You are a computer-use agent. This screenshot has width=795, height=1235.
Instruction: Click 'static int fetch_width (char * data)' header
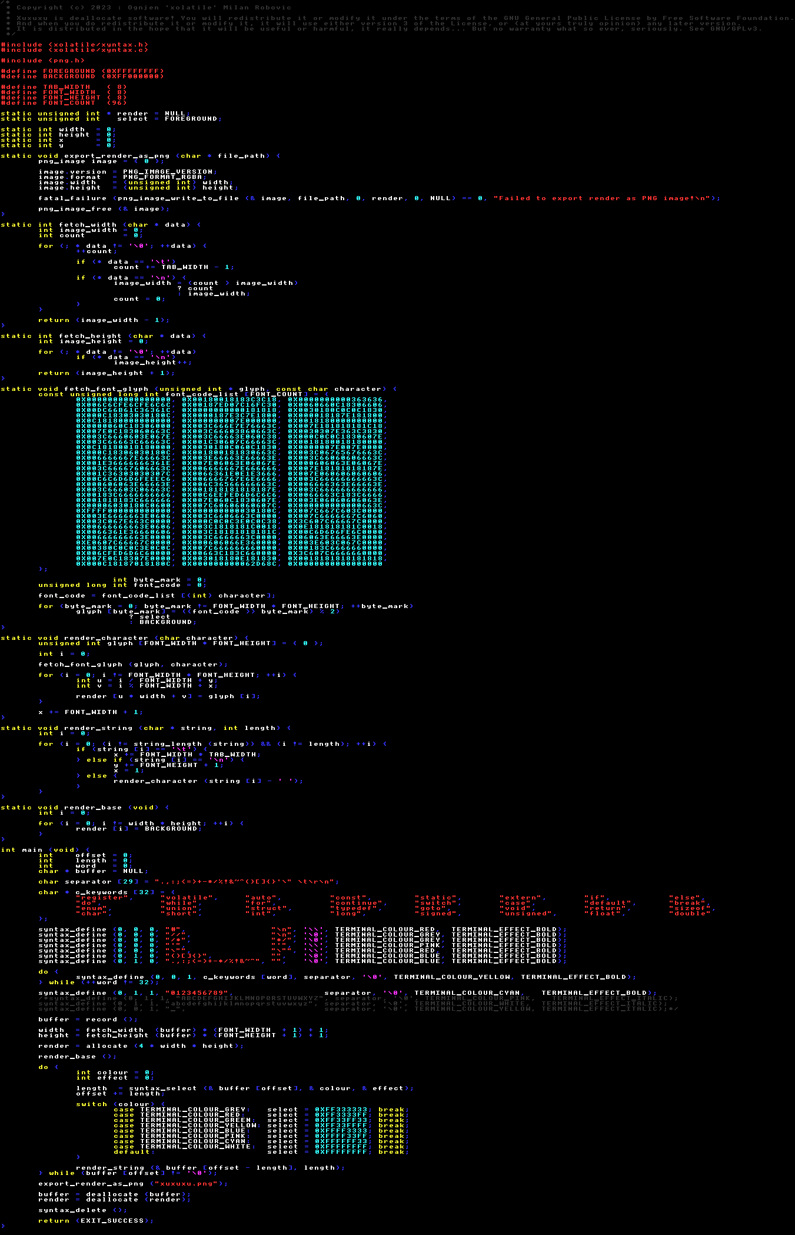(x=101, y=225)
